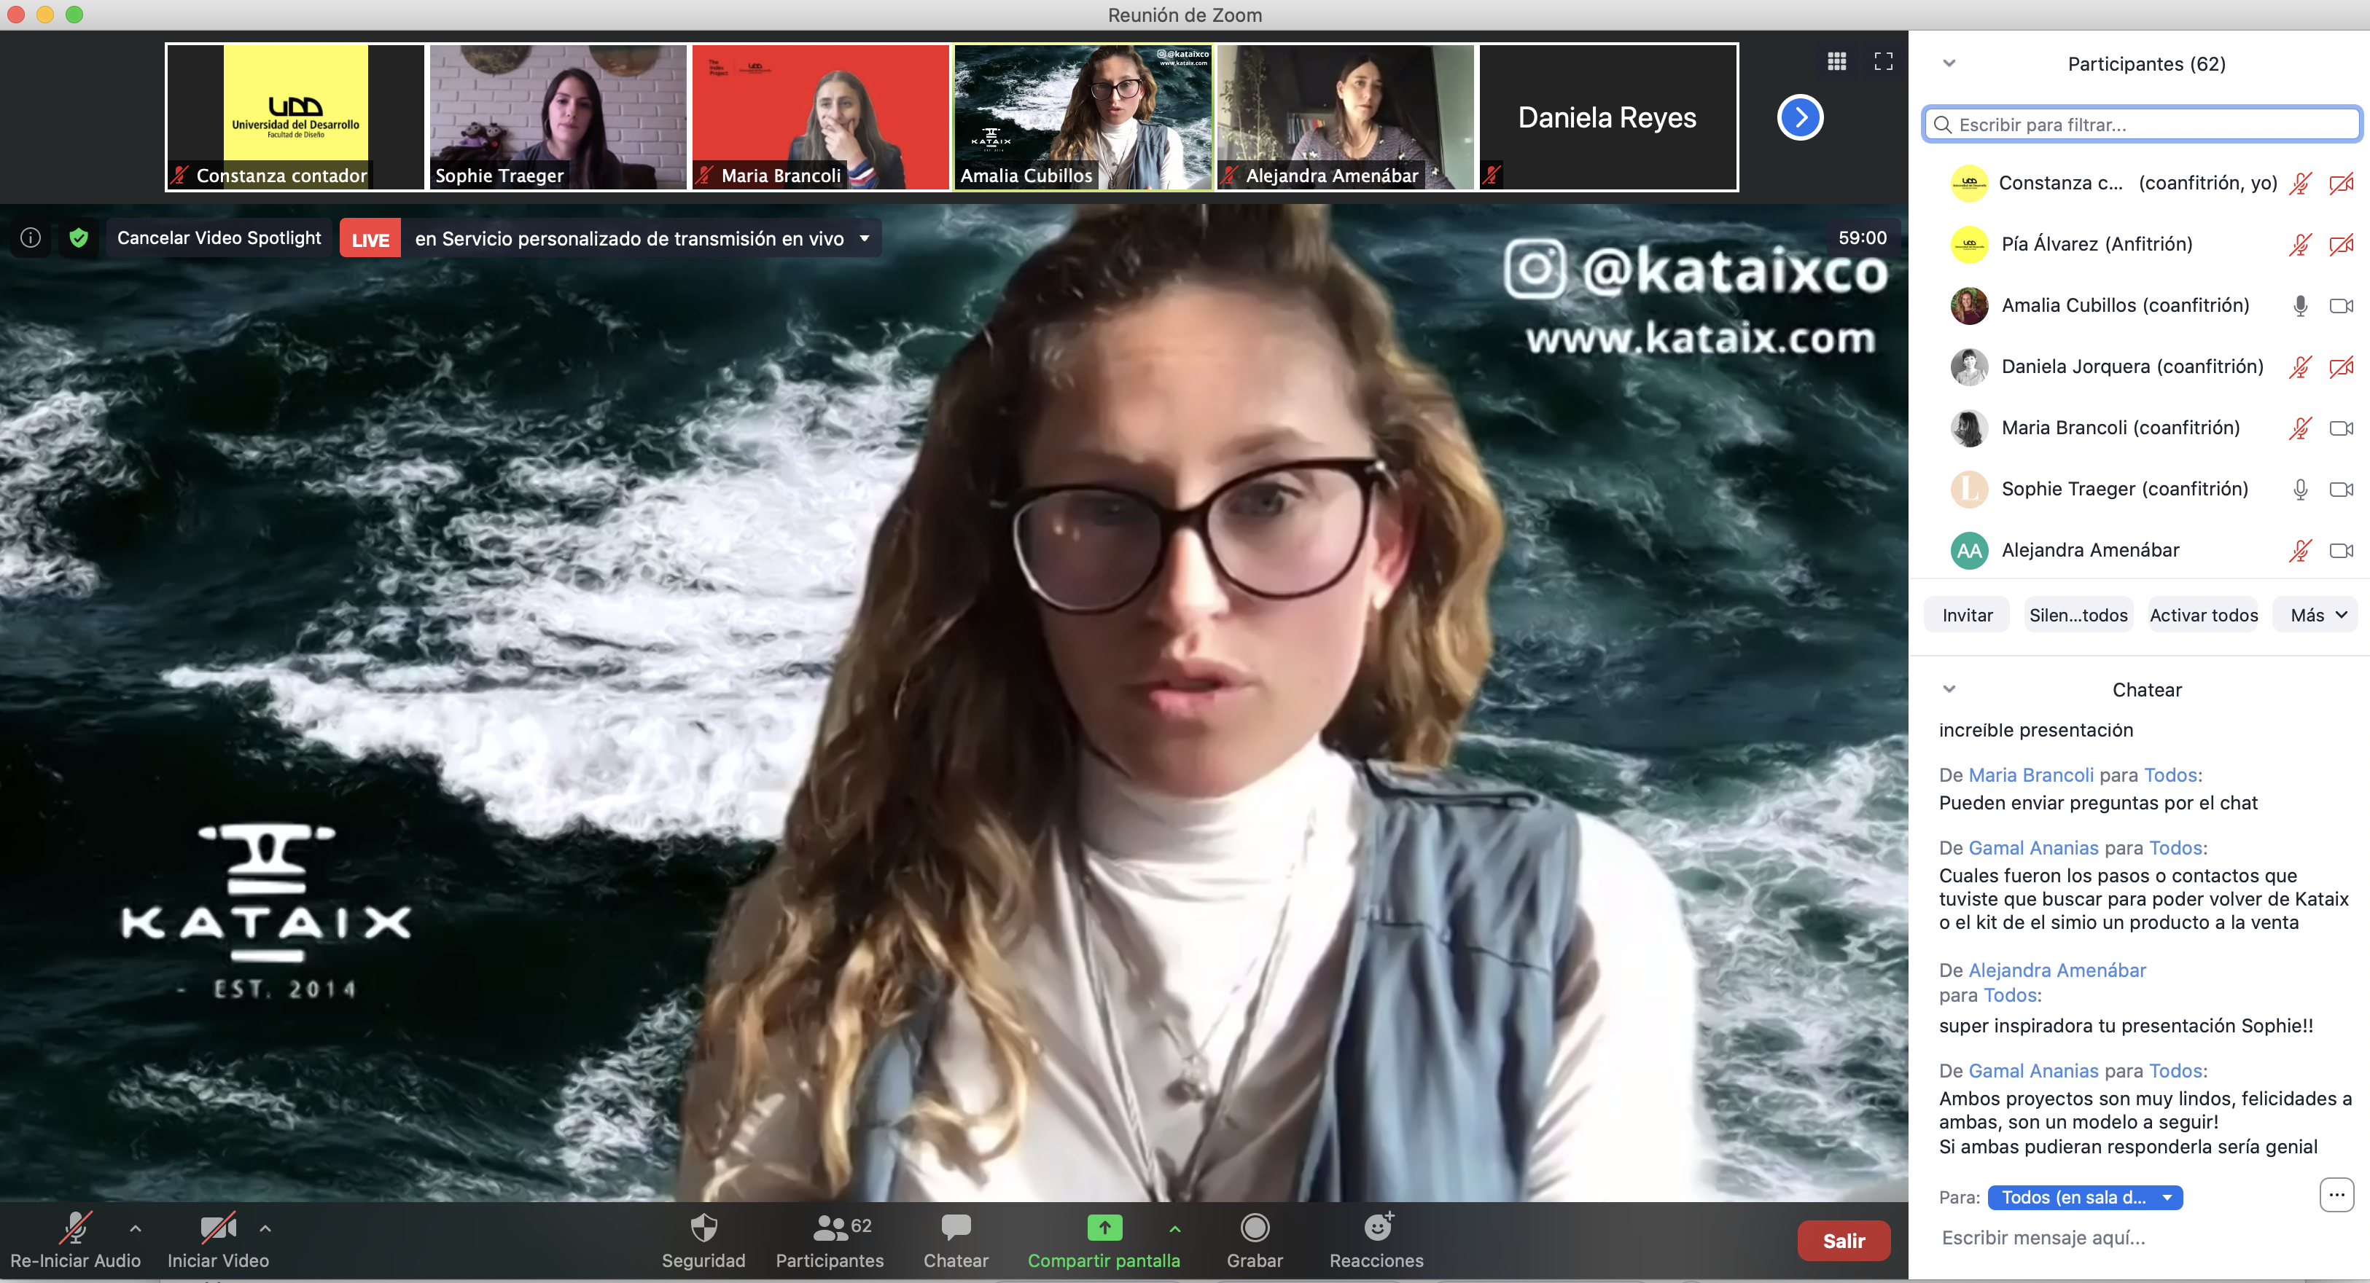Click the red Salir button
The image size is (2370, 1283).
pyautogui.click(x=1844, y=1241)
